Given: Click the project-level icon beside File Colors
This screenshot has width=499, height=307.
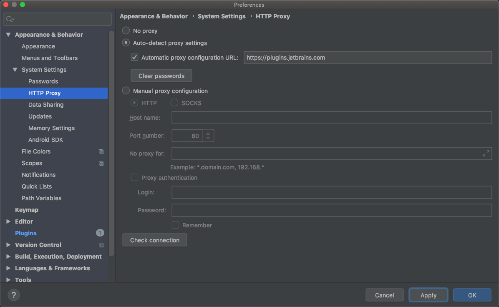Looking at the screenshot, I should pos(101,152).
